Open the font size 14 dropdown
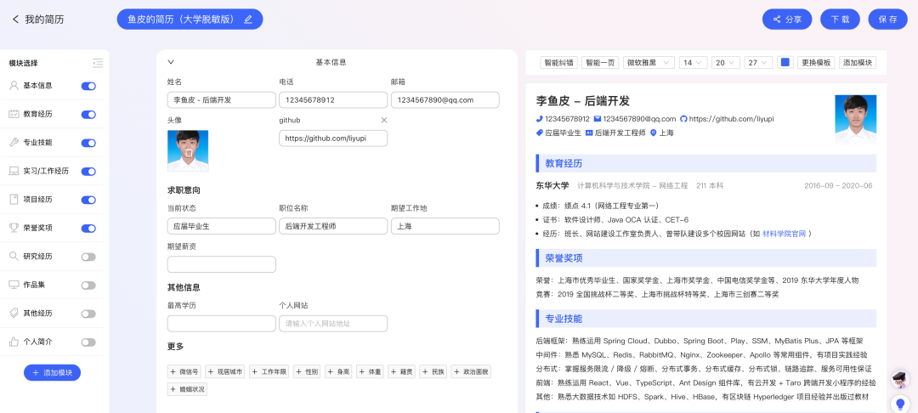This screenshot has height=413, width=918. (694, 63)
